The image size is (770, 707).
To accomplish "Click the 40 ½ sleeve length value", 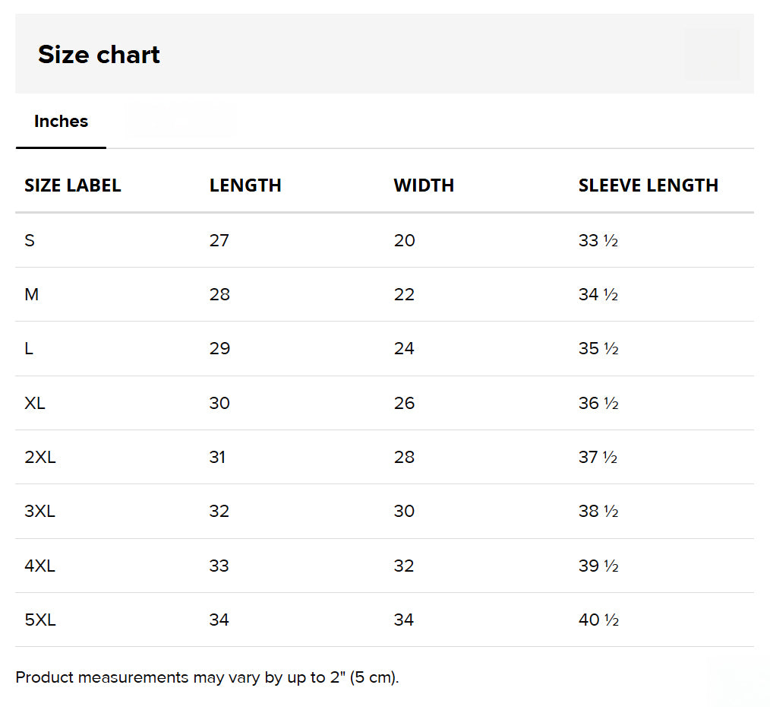I will tap(598, 620).
